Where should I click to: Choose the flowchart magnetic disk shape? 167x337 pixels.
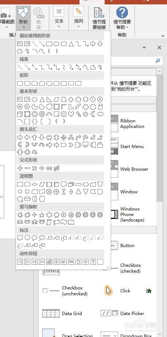pos(27,199)
